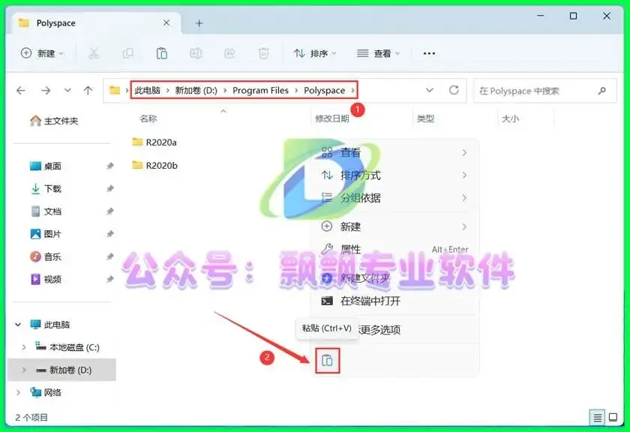Go forward with the right arrow
630x432 pixels.
coord(46,91)
